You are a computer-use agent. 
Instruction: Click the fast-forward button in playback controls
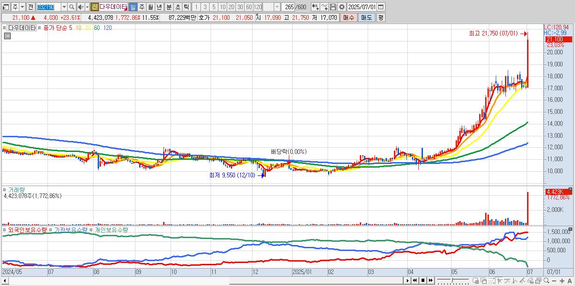pos(431,280)
